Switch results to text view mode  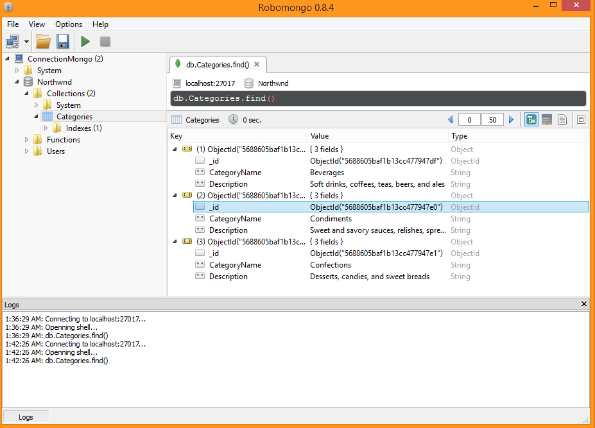(562, 120)
